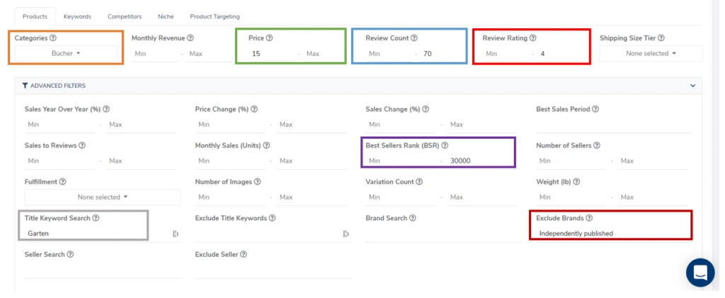The image size is (725, 298).
Task: Click icon at end of Exclude Title Keywords field
Action: coord(346,234)
